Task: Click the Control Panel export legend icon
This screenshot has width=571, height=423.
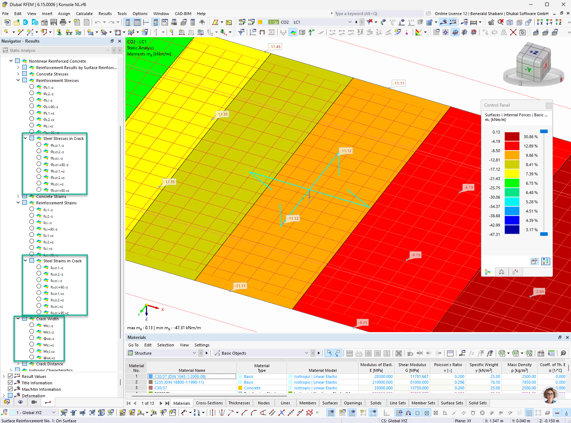Action: [534, 261]
